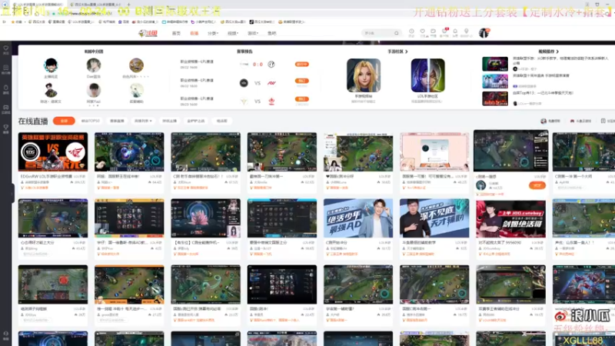This screenshot has height=346, width=615.
Task: Click the search magnifier icon
Action: pos(397,33)
